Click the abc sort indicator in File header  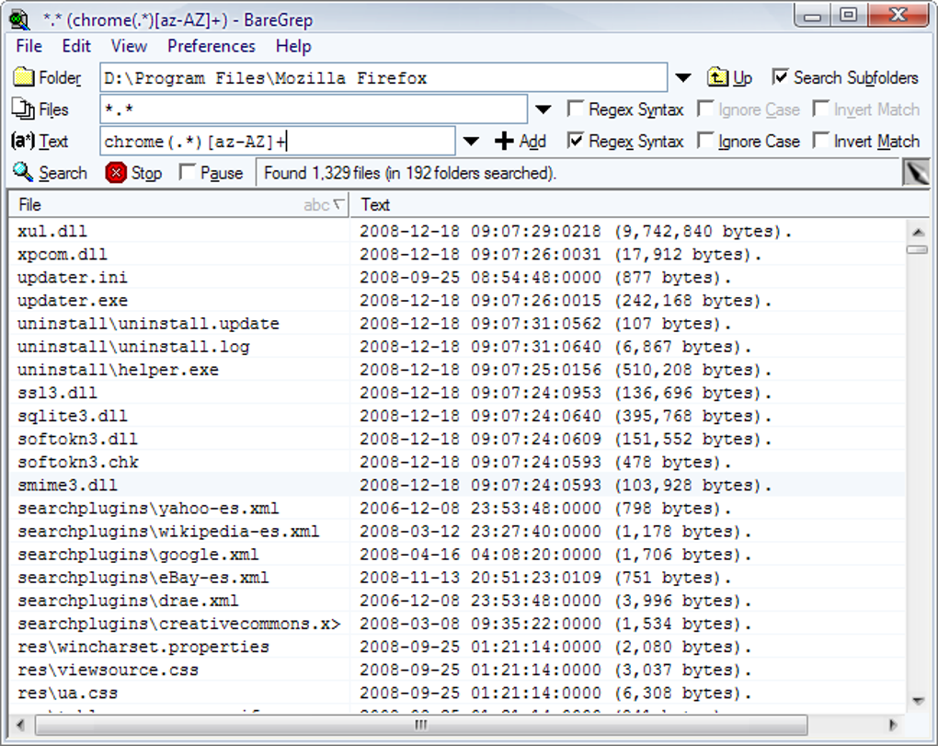(x=324, y=205)
